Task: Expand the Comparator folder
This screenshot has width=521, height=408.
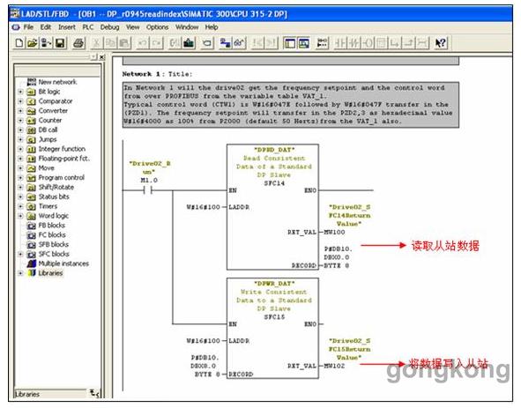Action: pyautogui.click(x=20, y=101)
